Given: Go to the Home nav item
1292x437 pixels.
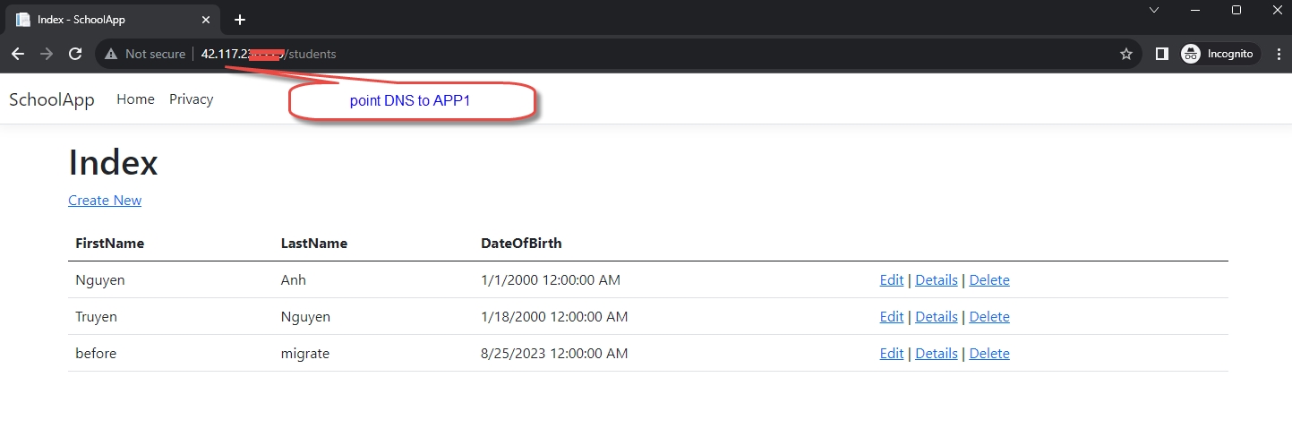Looking at the screenshot, I should [x=135, y=99].
